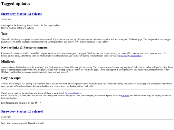
Task: Visit Em Reed's blog link
Action: (x=125, y=96)
